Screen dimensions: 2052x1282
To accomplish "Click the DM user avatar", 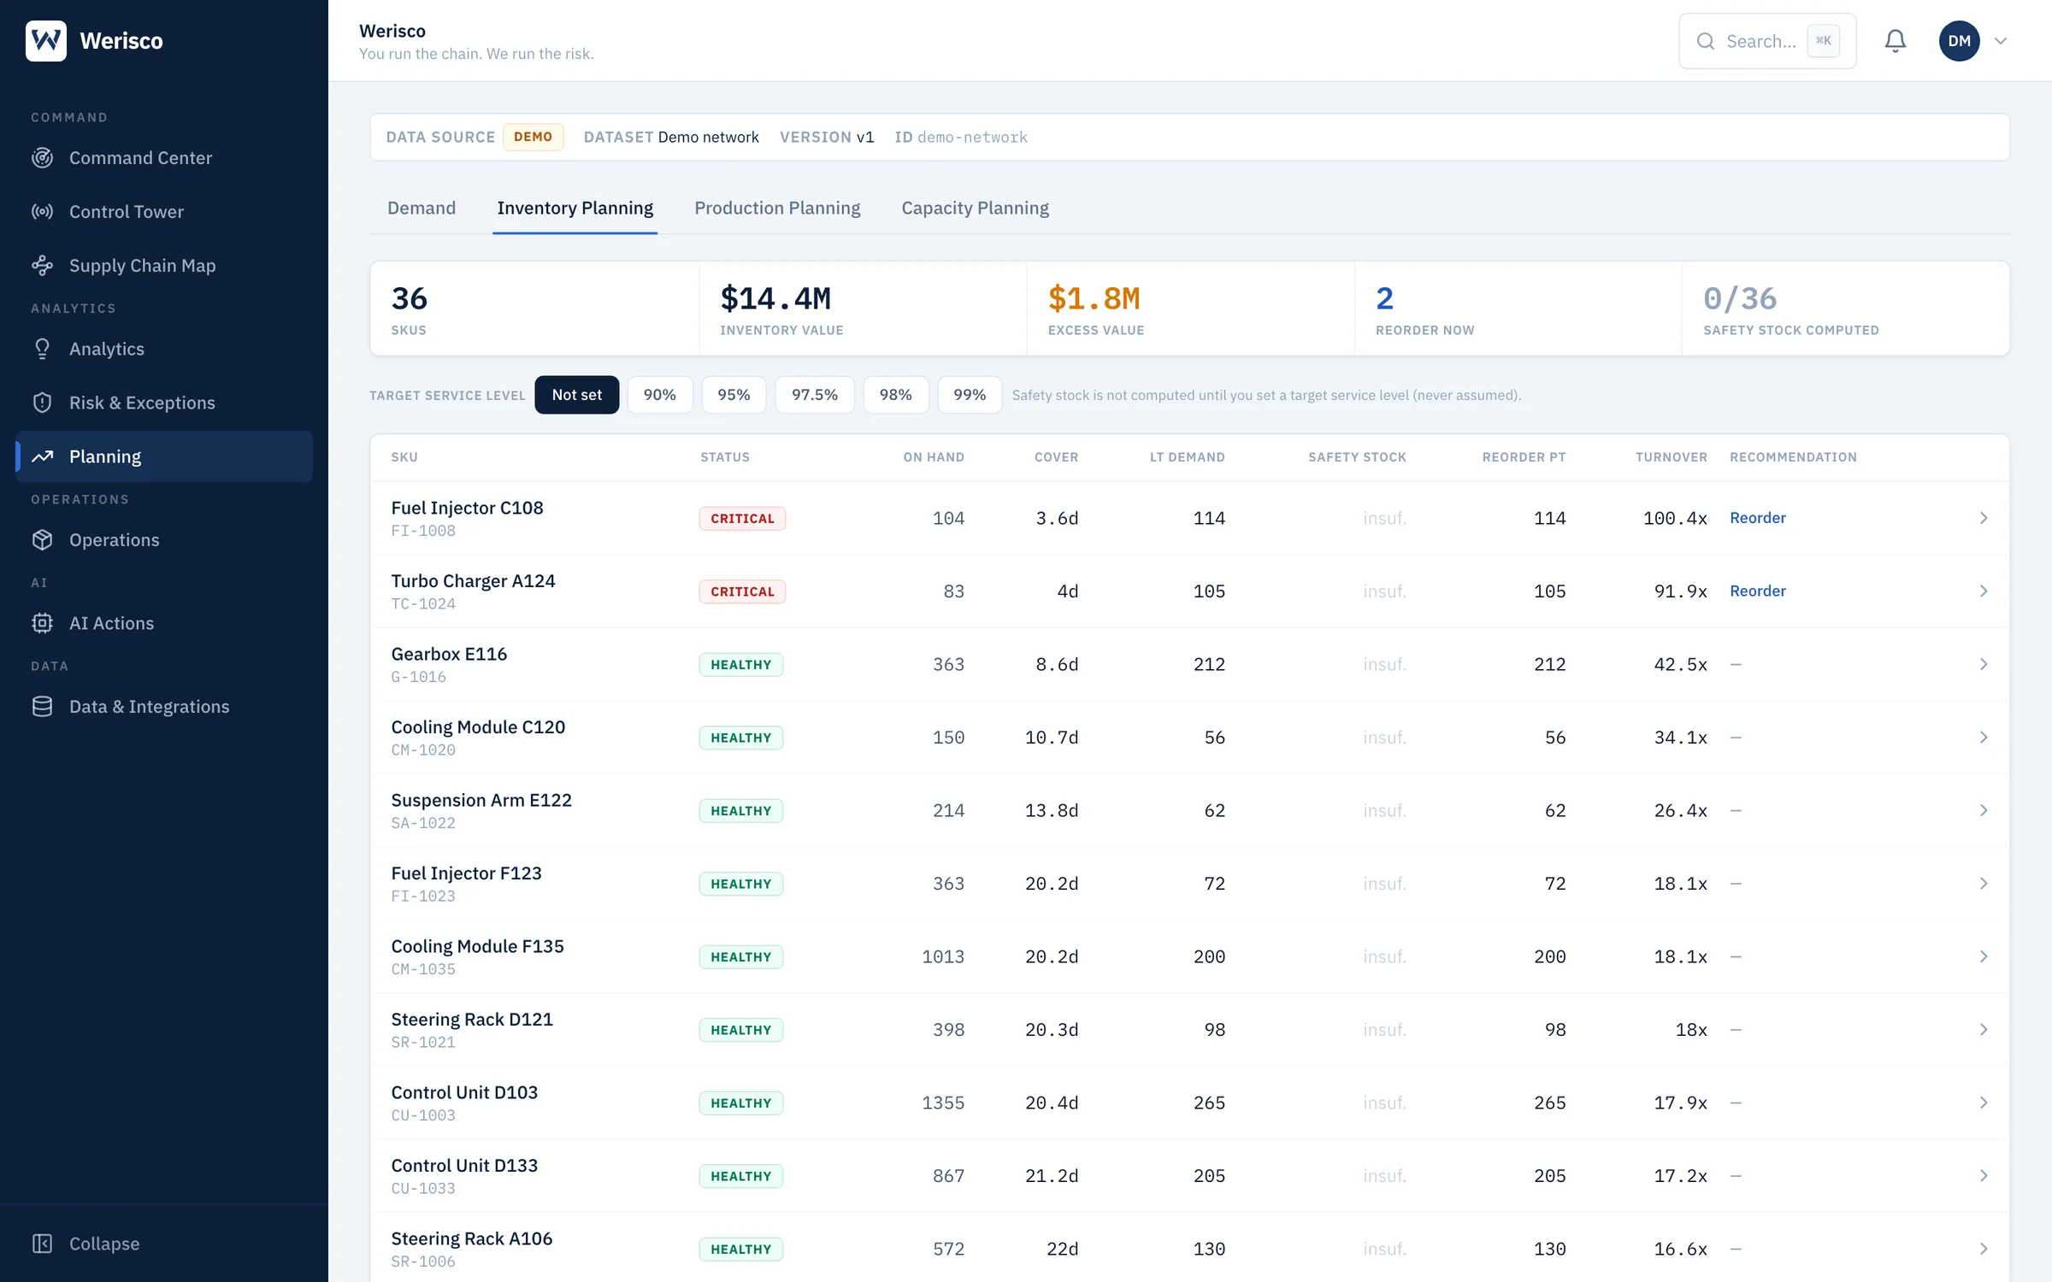I will (1960, 41).
